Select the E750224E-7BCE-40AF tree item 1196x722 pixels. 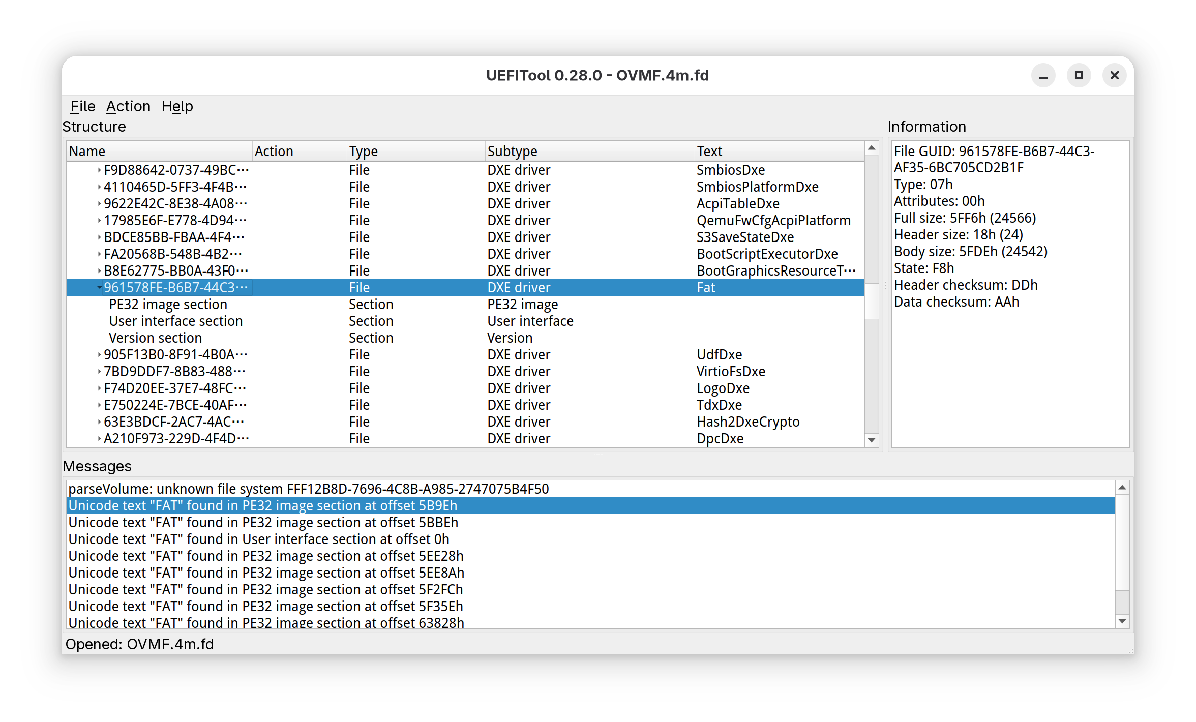coord(175,405)
